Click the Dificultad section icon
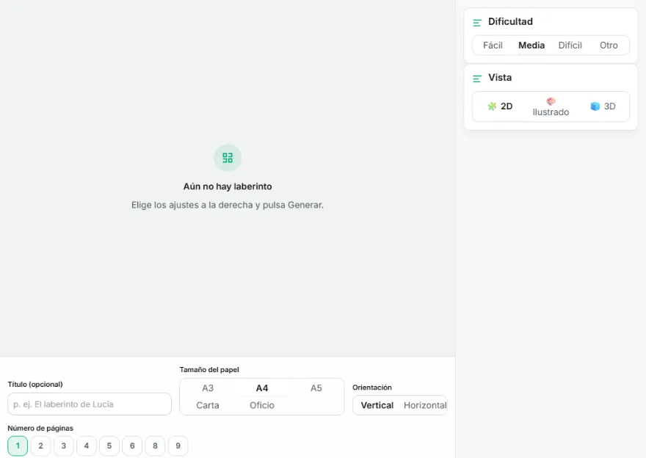 (x=477, y=23)
